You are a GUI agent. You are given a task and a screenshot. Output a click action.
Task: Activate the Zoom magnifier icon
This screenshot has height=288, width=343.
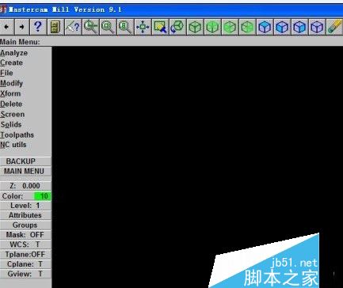point(90,27)
